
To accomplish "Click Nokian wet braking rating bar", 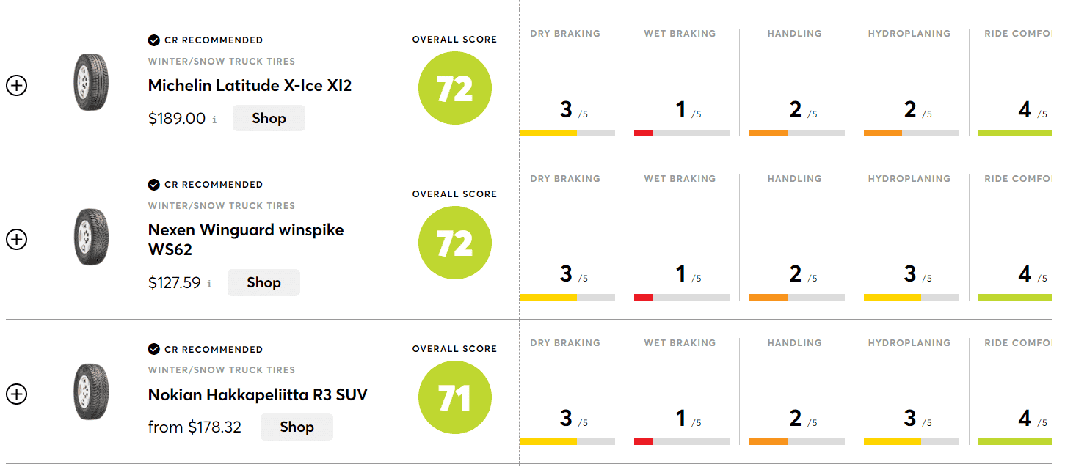I will click(x=681, y=441).
